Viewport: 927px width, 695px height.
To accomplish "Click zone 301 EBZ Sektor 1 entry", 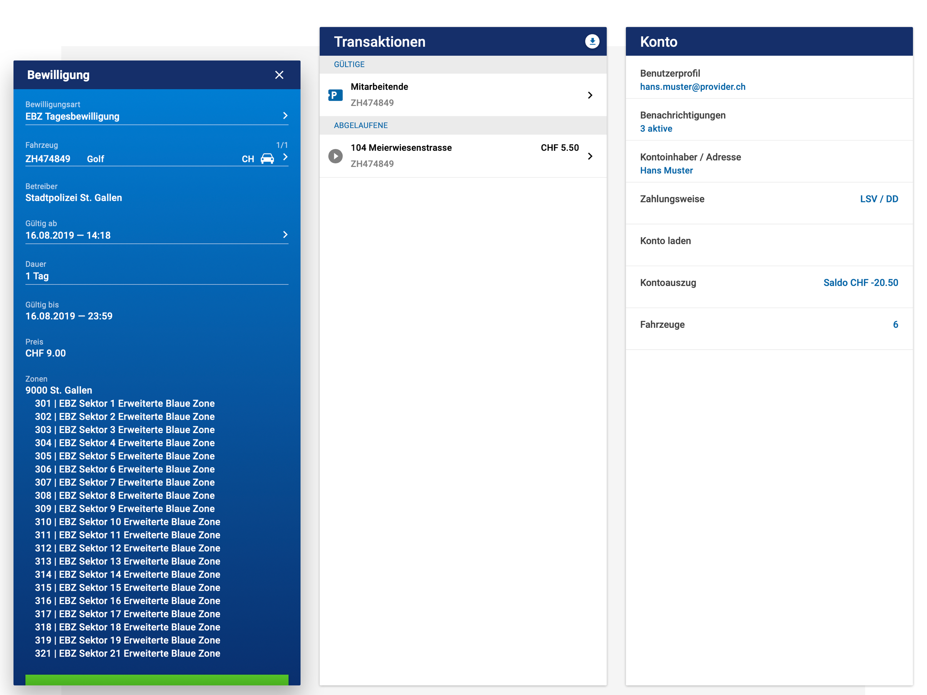I will (x=125, y=403).
